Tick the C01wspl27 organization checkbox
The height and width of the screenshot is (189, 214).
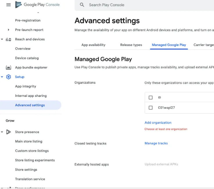pos(150,108)
